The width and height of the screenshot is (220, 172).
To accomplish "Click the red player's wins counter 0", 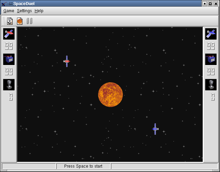I will click(x=11, y=97).
